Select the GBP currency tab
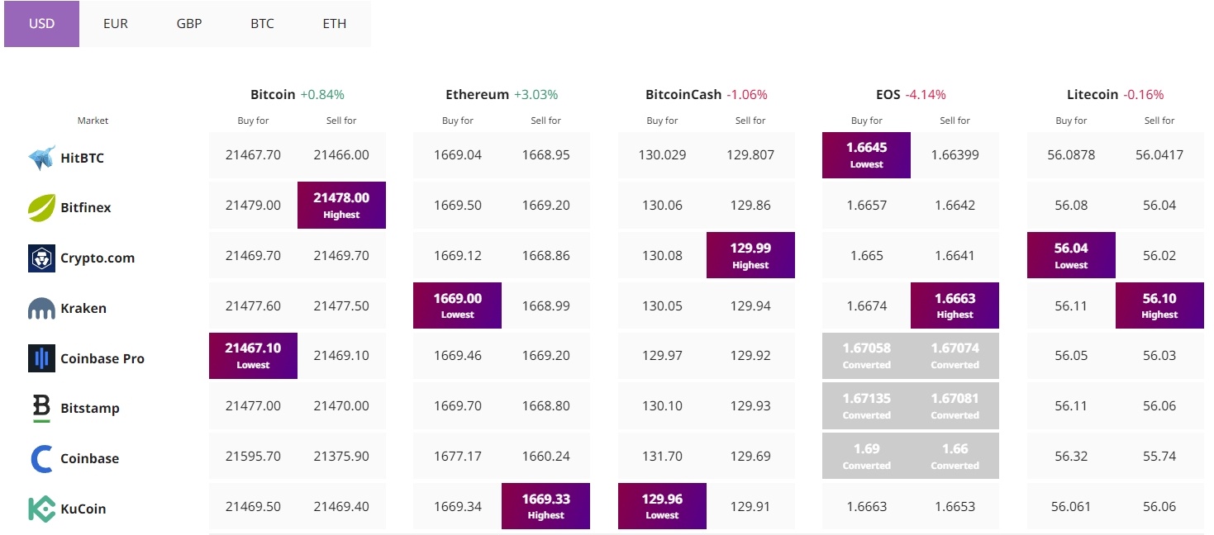 pos(189,24)
